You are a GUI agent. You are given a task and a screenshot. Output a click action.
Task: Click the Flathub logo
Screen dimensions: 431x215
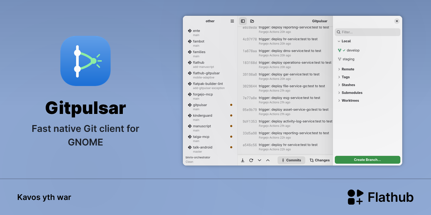[380, 197]
